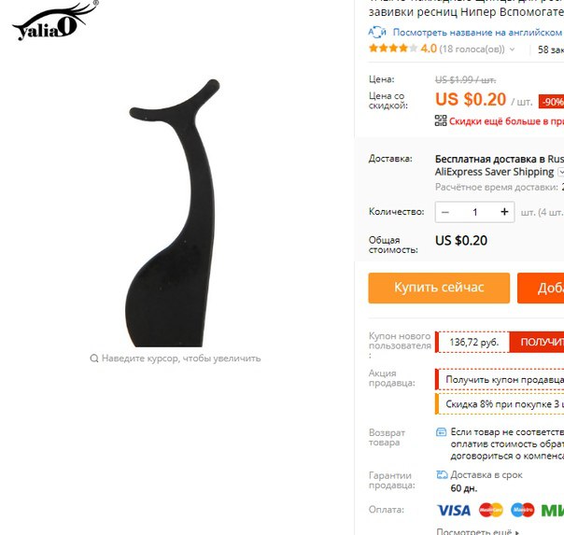Click the translate icon beside English title link
The width and height of the screenshot is (564, 535).
[377, 33]
